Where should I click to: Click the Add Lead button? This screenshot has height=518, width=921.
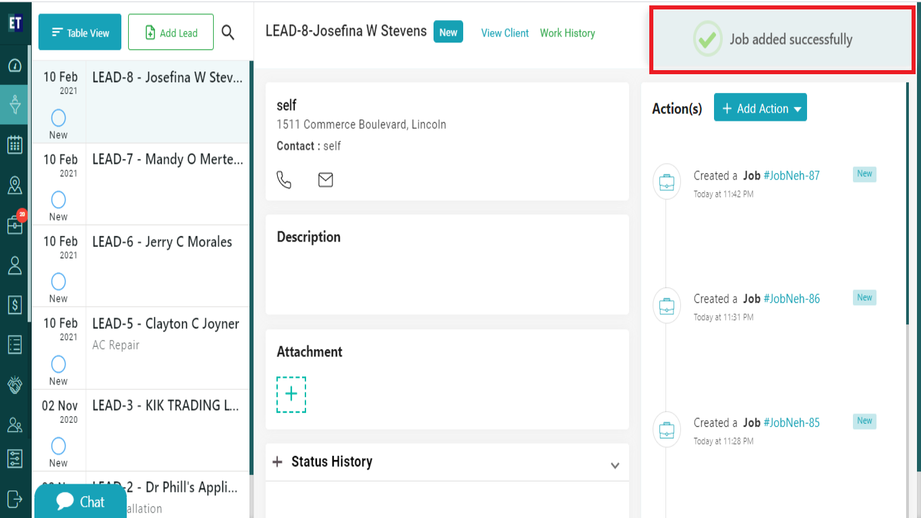[x=171, y=32]
